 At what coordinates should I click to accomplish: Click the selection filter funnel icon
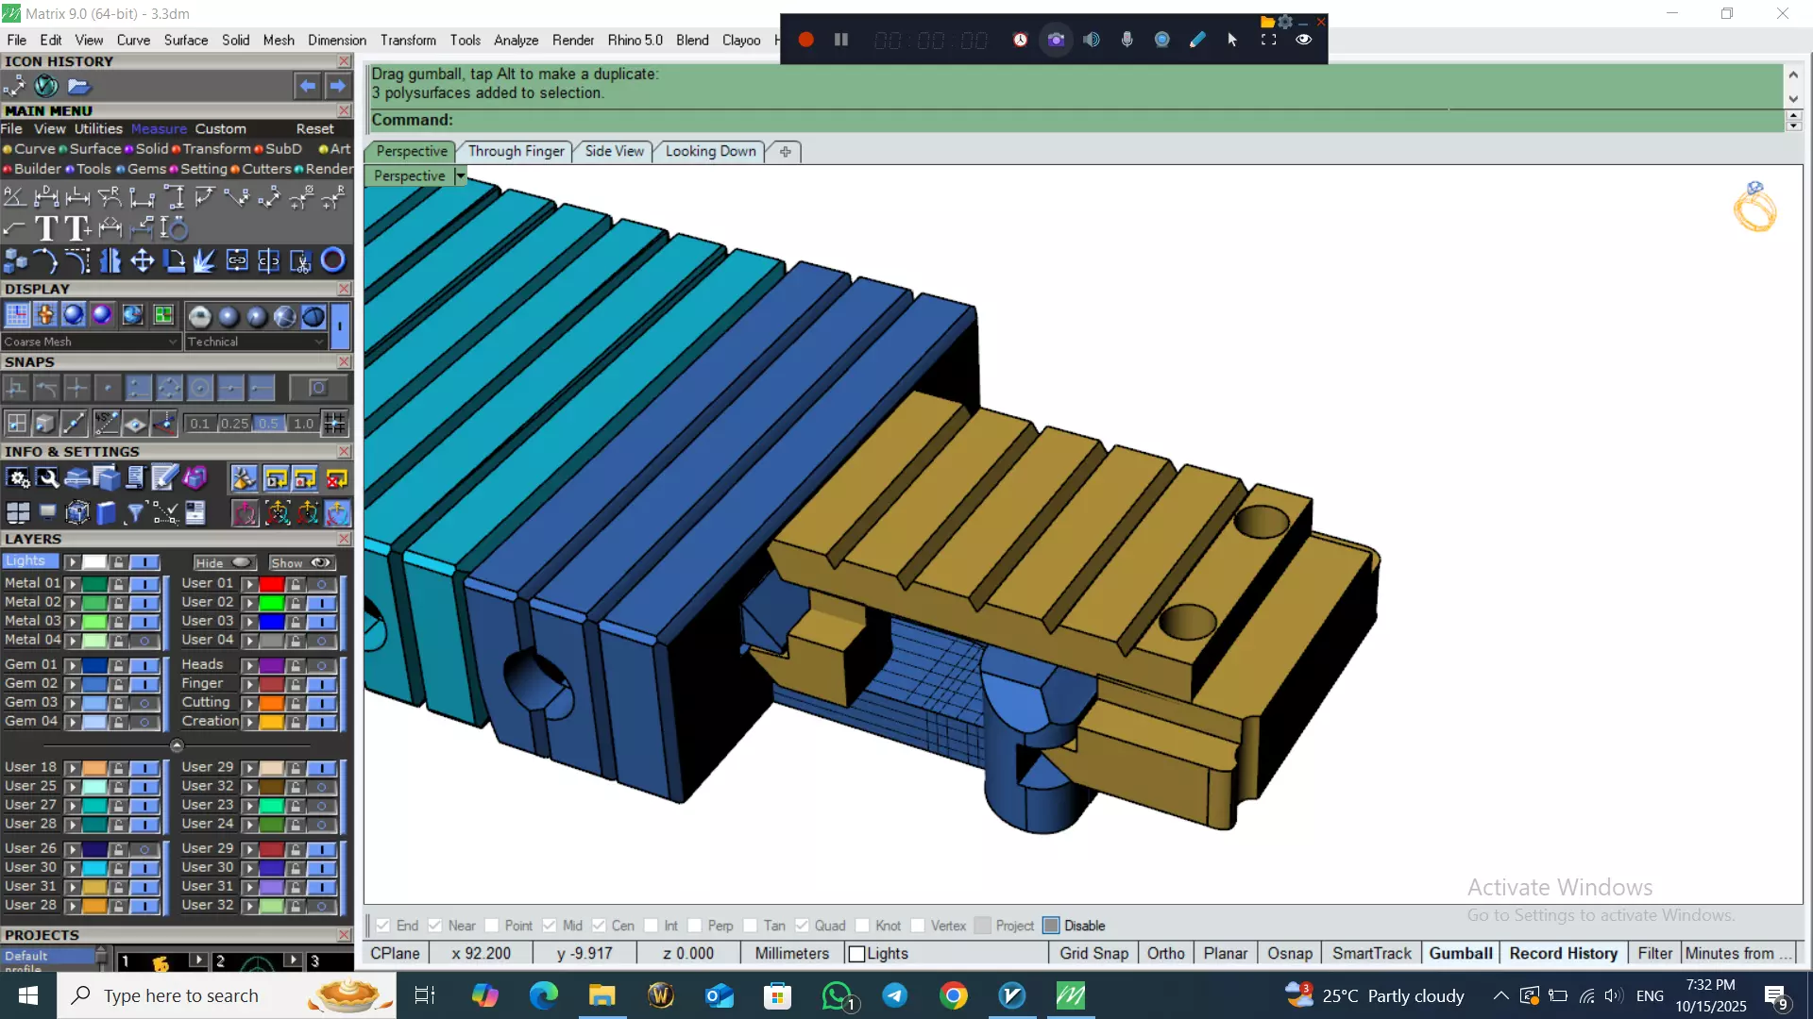click(135, 512)
